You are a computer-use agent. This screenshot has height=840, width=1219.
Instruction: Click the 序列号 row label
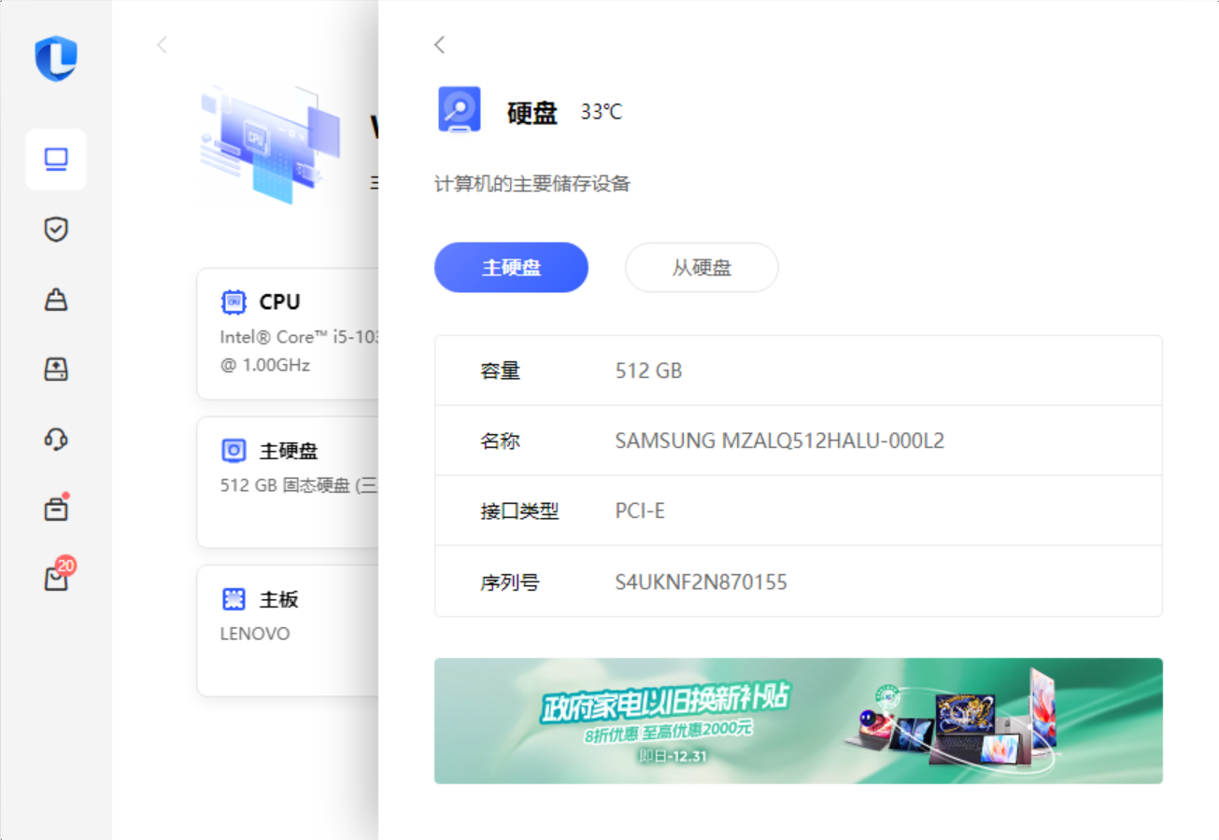510,582
